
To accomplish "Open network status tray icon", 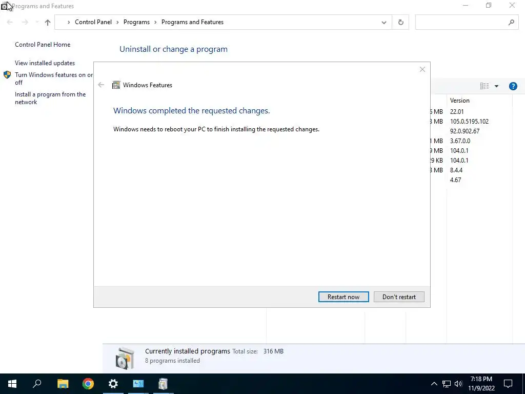I will point(447,384).
